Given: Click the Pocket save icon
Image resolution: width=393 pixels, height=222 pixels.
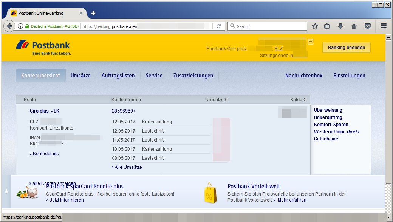Looking at the screenshot, I should point(367,26).
